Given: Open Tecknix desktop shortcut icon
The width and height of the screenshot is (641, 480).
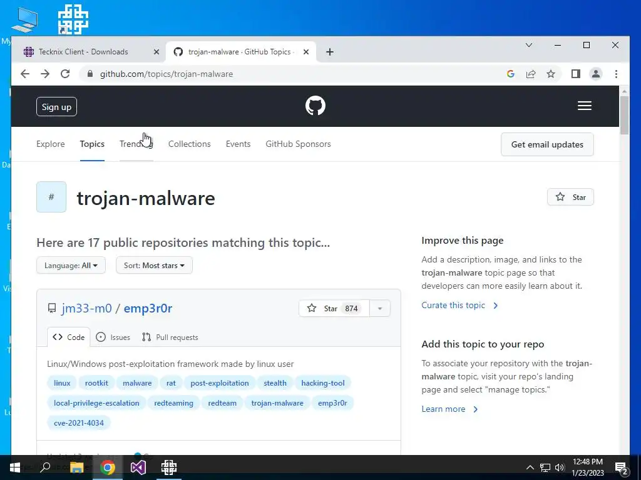Looking at the screenshot, I should coord(73,19).
